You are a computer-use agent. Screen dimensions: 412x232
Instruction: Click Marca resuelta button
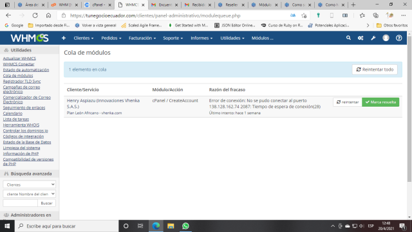[x=380, y=102]
